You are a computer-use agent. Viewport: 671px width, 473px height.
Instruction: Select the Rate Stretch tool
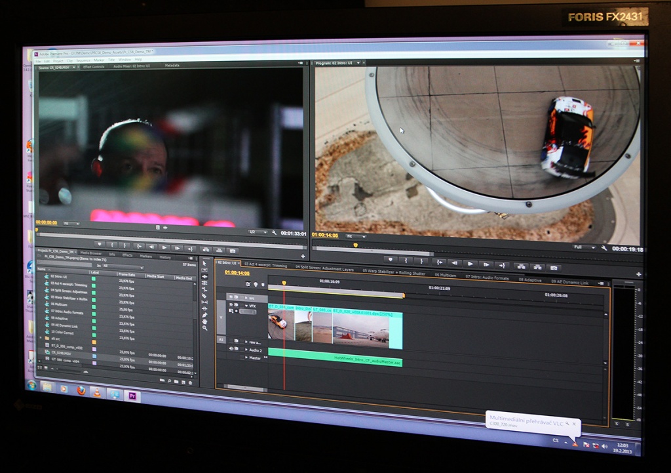204,289
